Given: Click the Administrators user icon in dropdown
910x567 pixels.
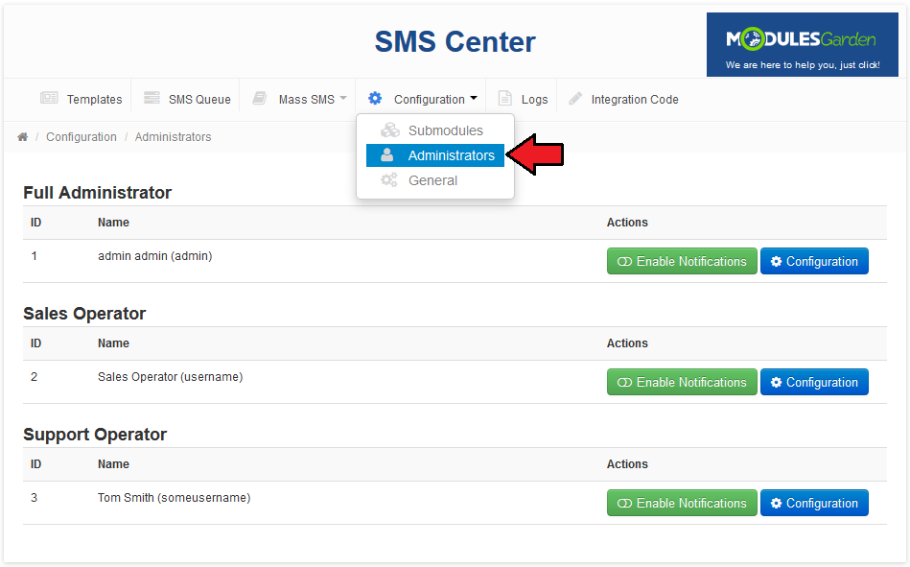Looking at the screenshot, I should (387, 155).
